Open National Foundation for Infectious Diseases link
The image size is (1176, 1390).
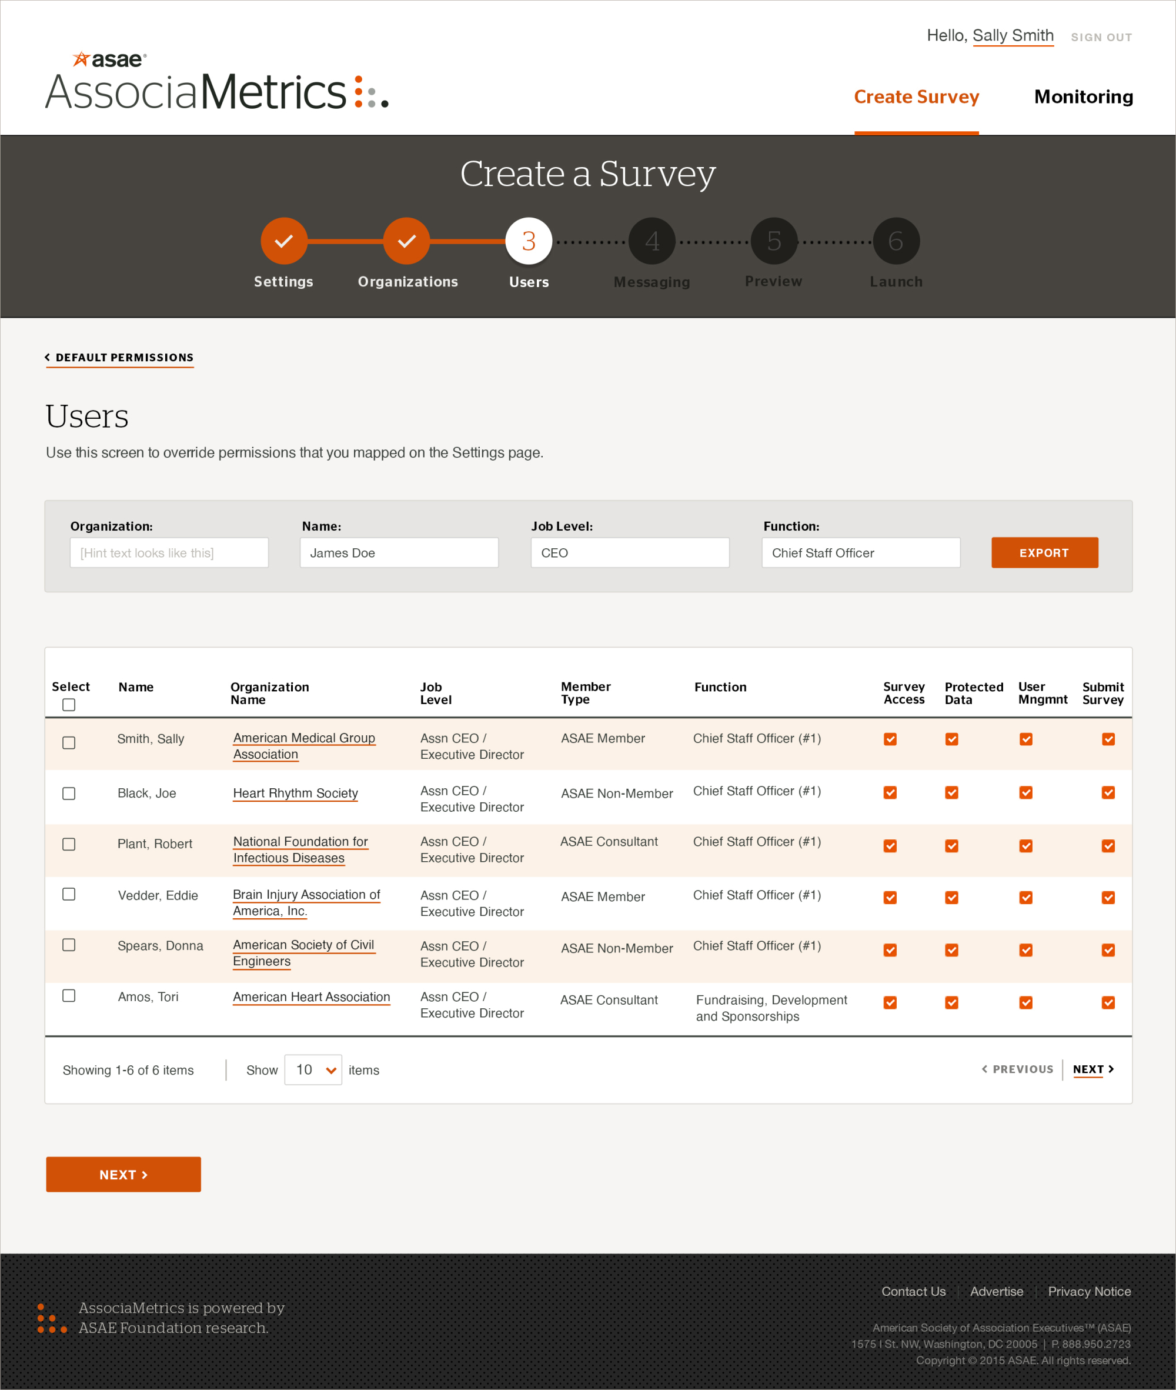[x=300, y=850]
